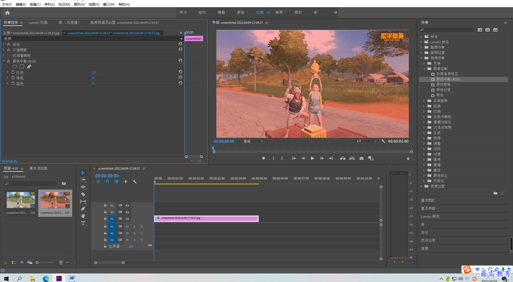Open 基本图形 panel
513x282 pixels.
[428, 200]
